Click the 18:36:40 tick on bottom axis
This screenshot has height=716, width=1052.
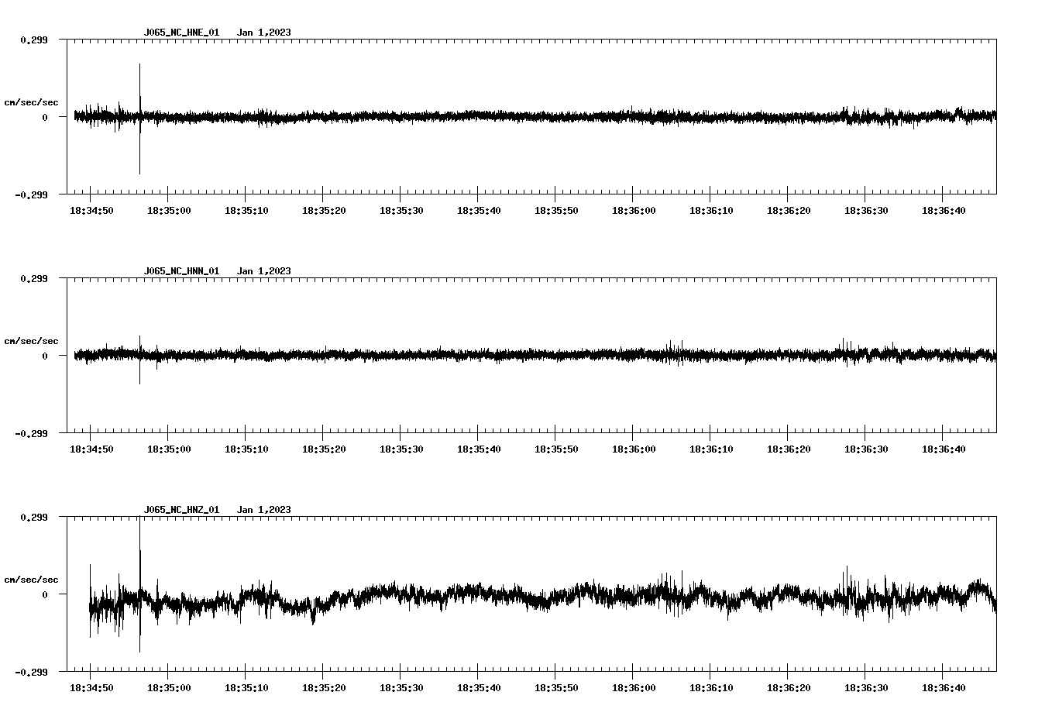click(x=944, y=687)
